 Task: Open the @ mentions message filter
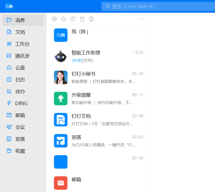point(54,19)
